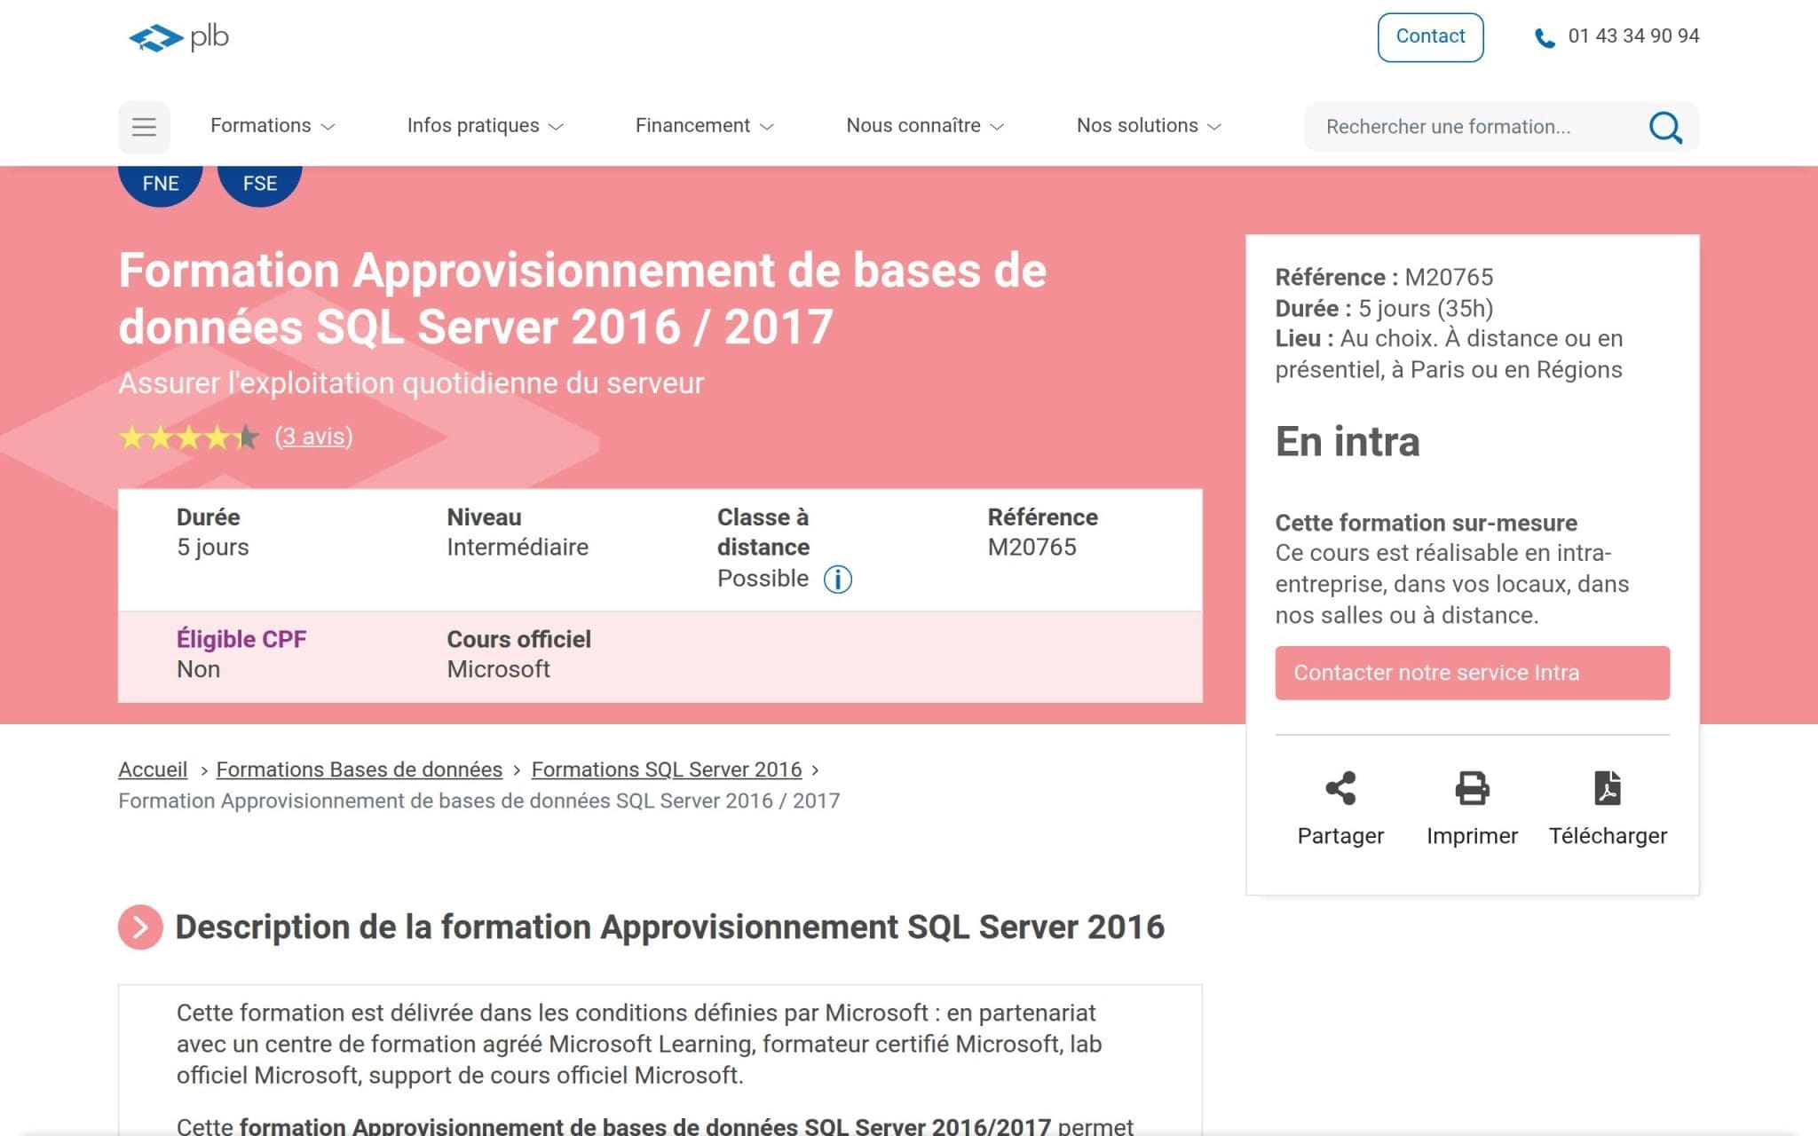Click the Imprimer printer icon
This screenshot has height=1136, width=1818.
pos(1472,788)
